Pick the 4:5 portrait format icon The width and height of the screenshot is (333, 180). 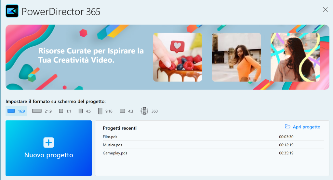click(x=81, y=111)
